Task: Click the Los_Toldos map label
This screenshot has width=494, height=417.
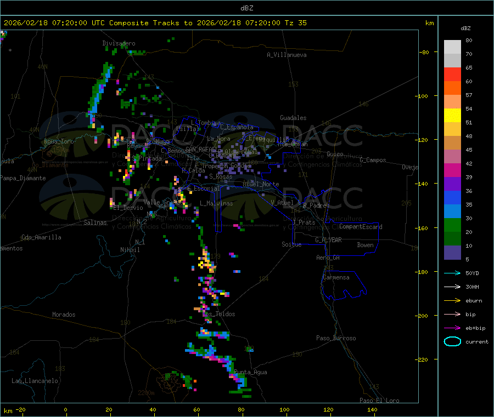Action: tap(218, 314)
